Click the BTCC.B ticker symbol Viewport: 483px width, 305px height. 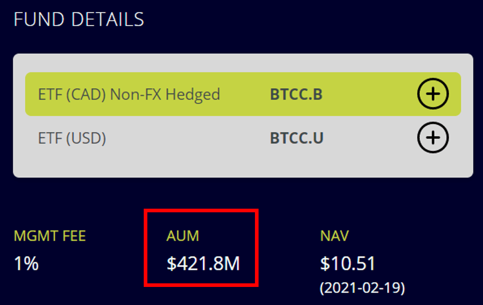click(x=296, y=94)
